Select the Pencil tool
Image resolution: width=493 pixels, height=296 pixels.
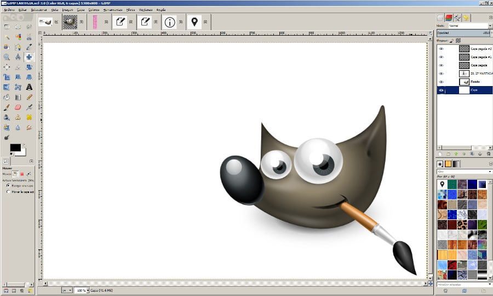[x=29, y=97]
